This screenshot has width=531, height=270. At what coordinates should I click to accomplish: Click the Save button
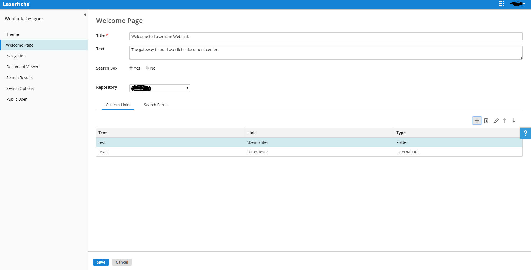[x=101, y=262]
